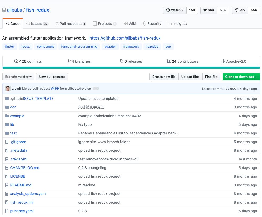Open the Insights tab

[x=177, y=24]
